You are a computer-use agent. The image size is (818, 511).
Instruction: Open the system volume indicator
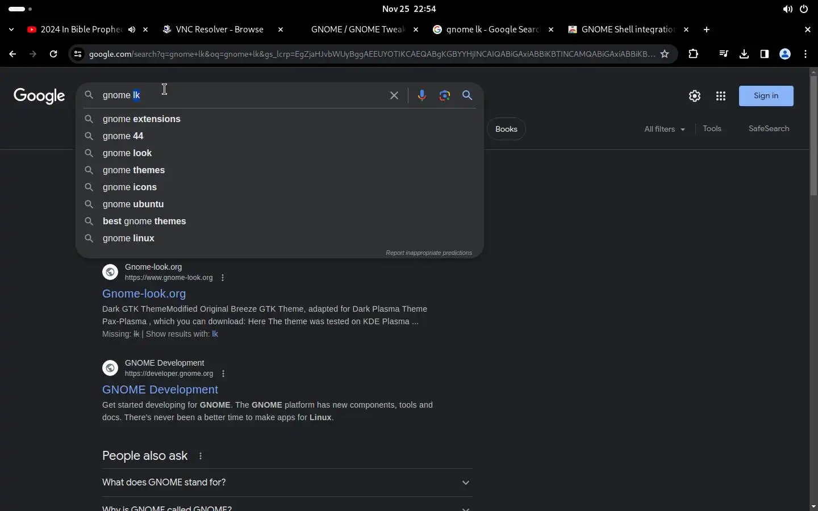click(787, 9)
